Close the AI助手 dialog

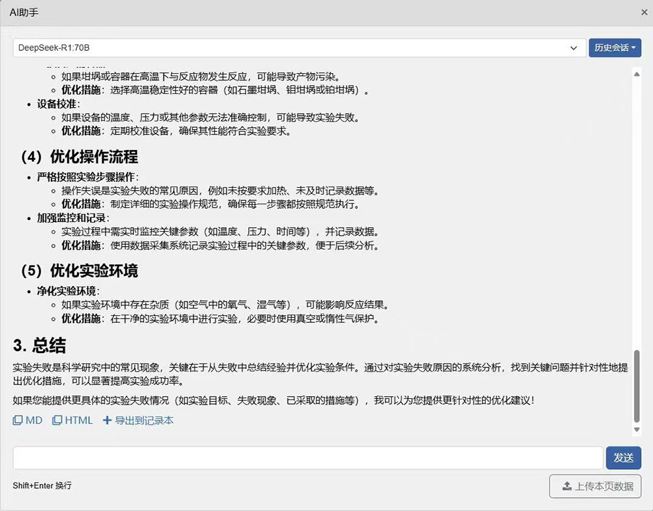644,12
